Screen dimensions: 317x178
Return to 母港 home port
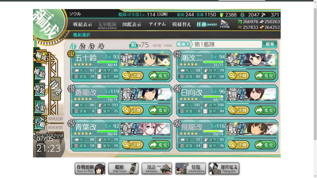click(x=55, y=88)
